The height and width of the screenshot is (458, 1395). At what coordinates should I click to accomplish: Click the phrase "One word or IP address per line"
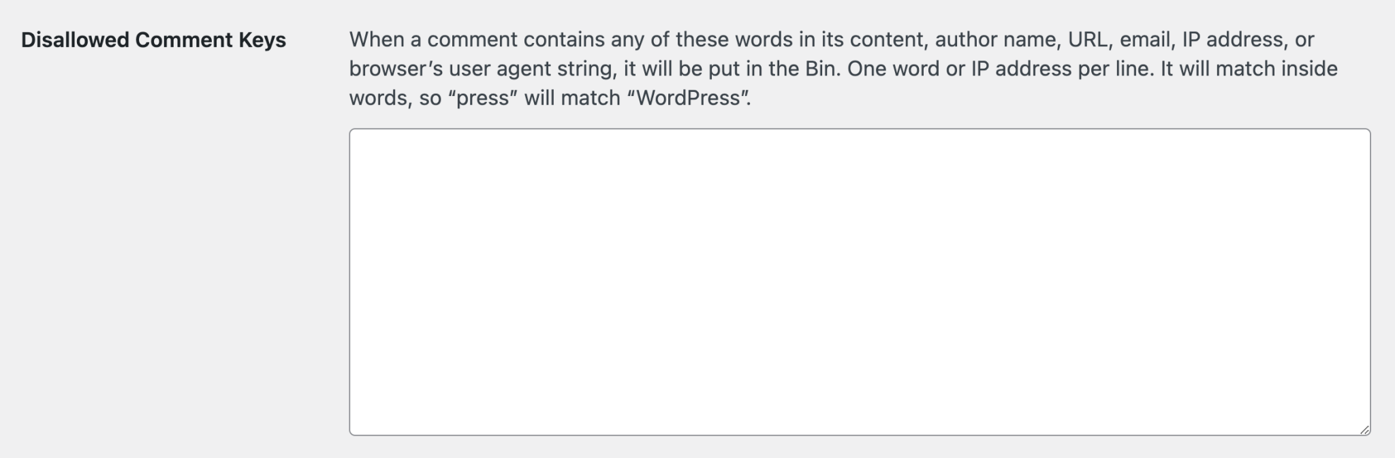pyautogui.click(x=999, y=69)
